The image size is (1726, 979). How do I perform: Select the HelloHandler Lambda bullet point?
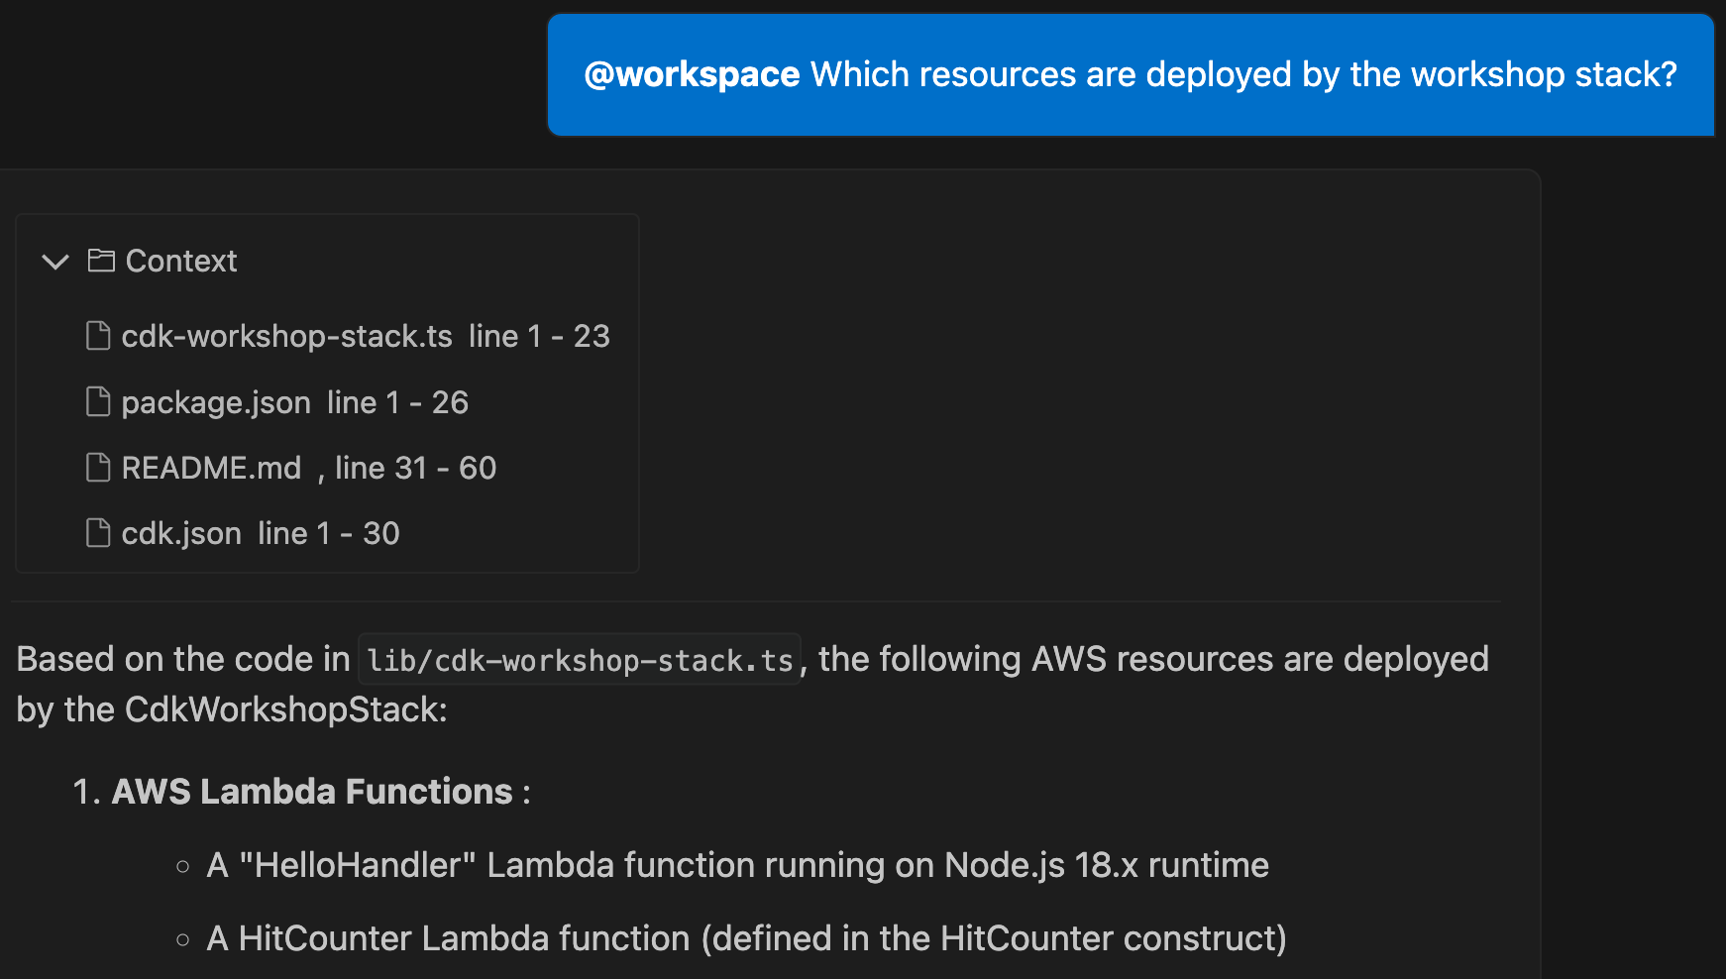736,864
